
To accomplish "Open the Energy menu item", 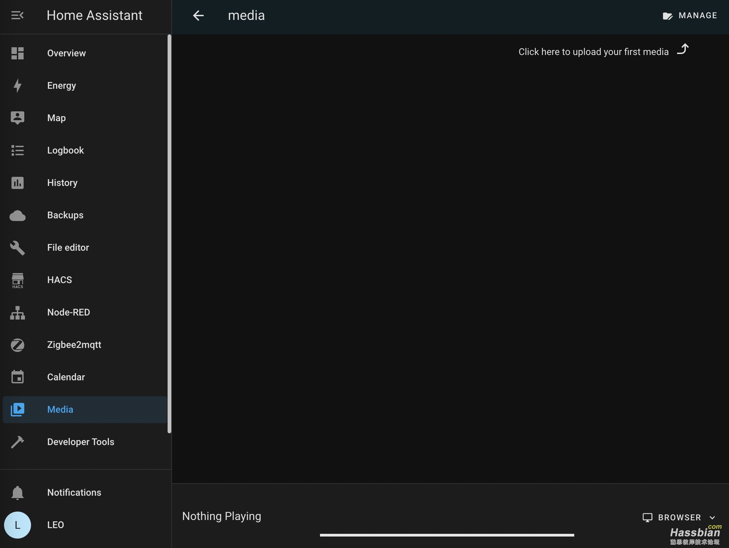I will click(x=85, y=86).
